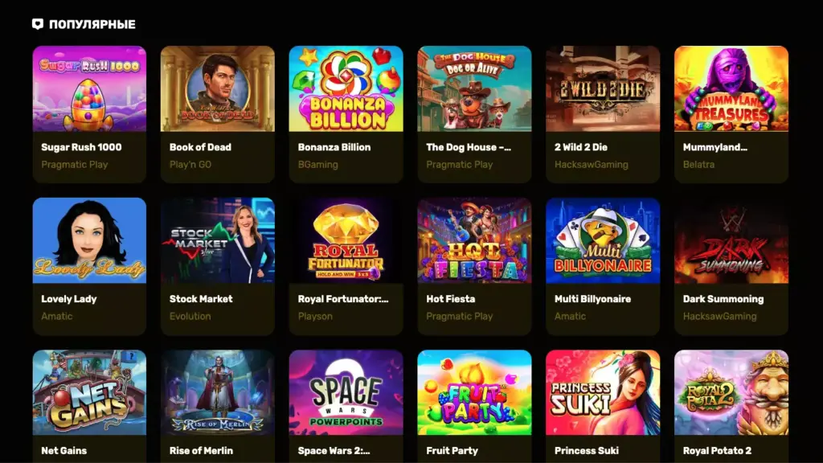Open Mummyland Treasures game image
Screen dimensions: 823x463
tap(731, 88)
